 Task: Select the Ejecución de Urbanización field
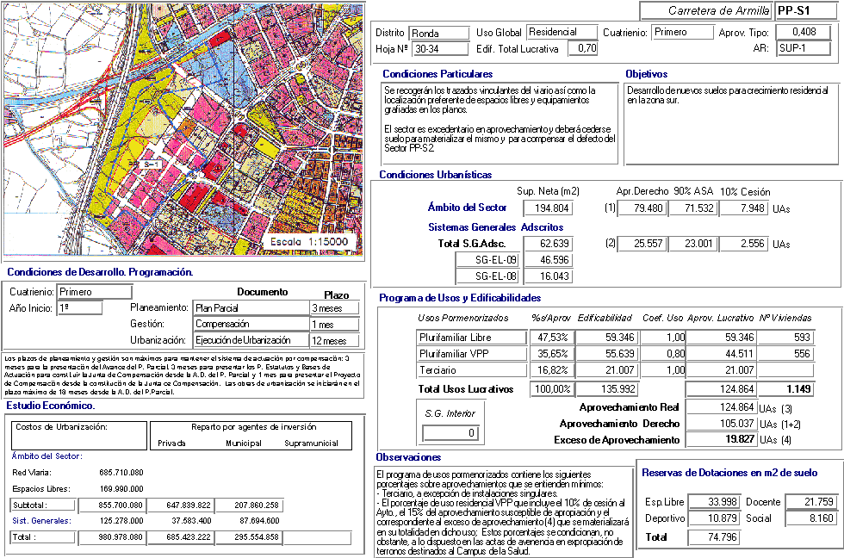tap(250, 341)
